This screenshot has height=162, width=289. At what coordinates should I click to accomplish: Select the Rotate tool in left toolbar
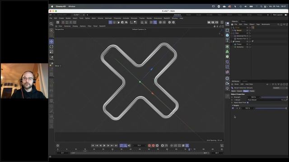coord(51,47)
